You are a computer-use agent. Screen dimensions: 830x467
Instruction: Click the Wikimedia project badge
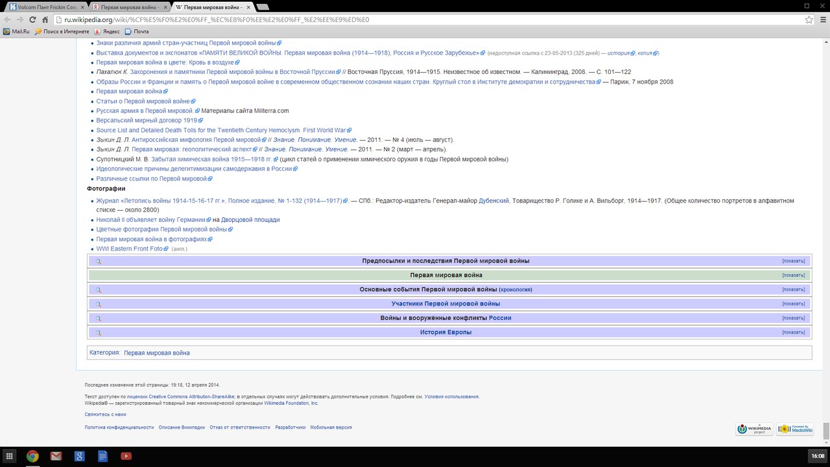pos(754,429)
